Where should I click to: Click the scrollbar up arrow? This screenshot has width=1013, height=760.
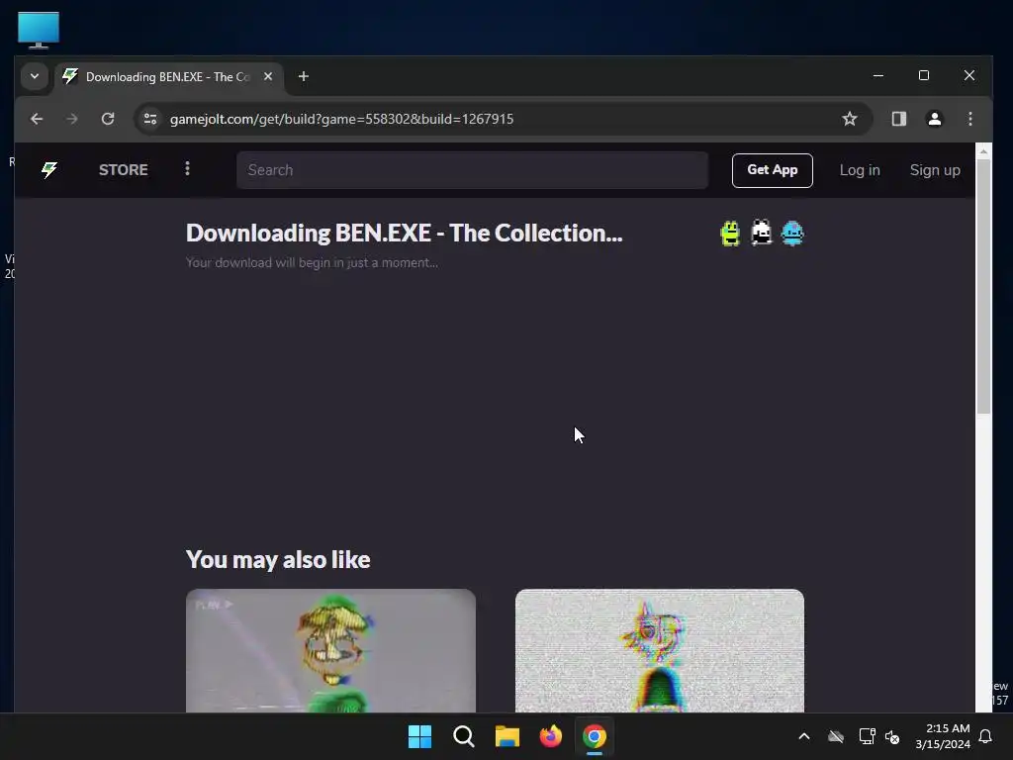983,151
